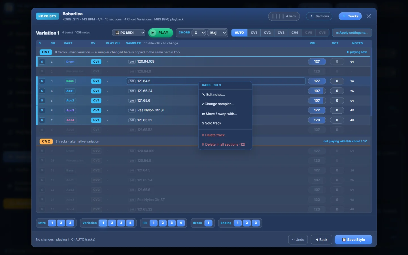Choose Edit notes from the Bass menu
The image size is (408, 255).
click(225, 95)
